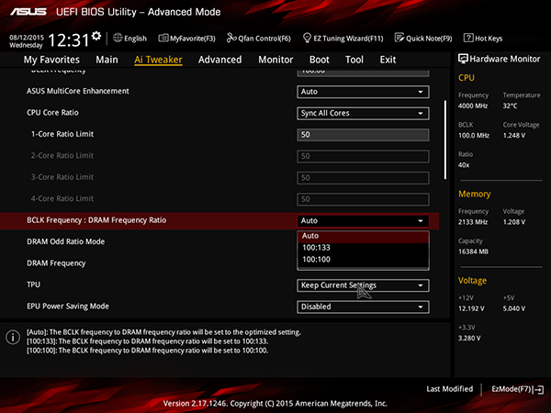This screenshot has height=413, width=551.
Task: Click the ASUS logo
Action: [x=28, y=12]
